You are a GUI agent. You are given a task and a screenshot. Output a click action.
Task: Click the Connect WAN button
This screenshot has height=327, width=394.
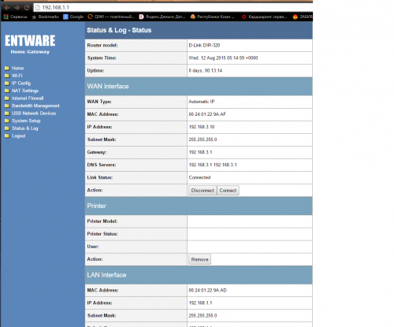click(x=228, y=191)
